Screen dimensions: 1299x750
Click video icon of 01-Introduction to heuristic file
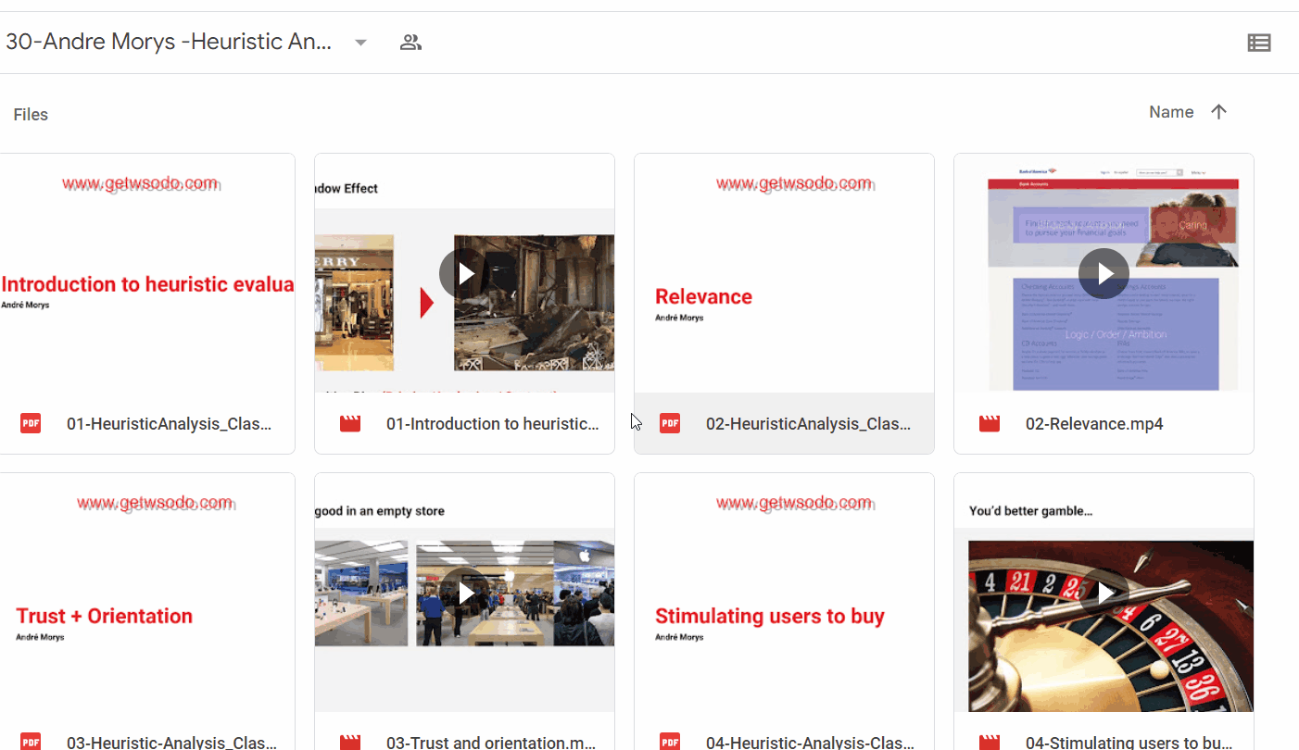click(350, 424)
